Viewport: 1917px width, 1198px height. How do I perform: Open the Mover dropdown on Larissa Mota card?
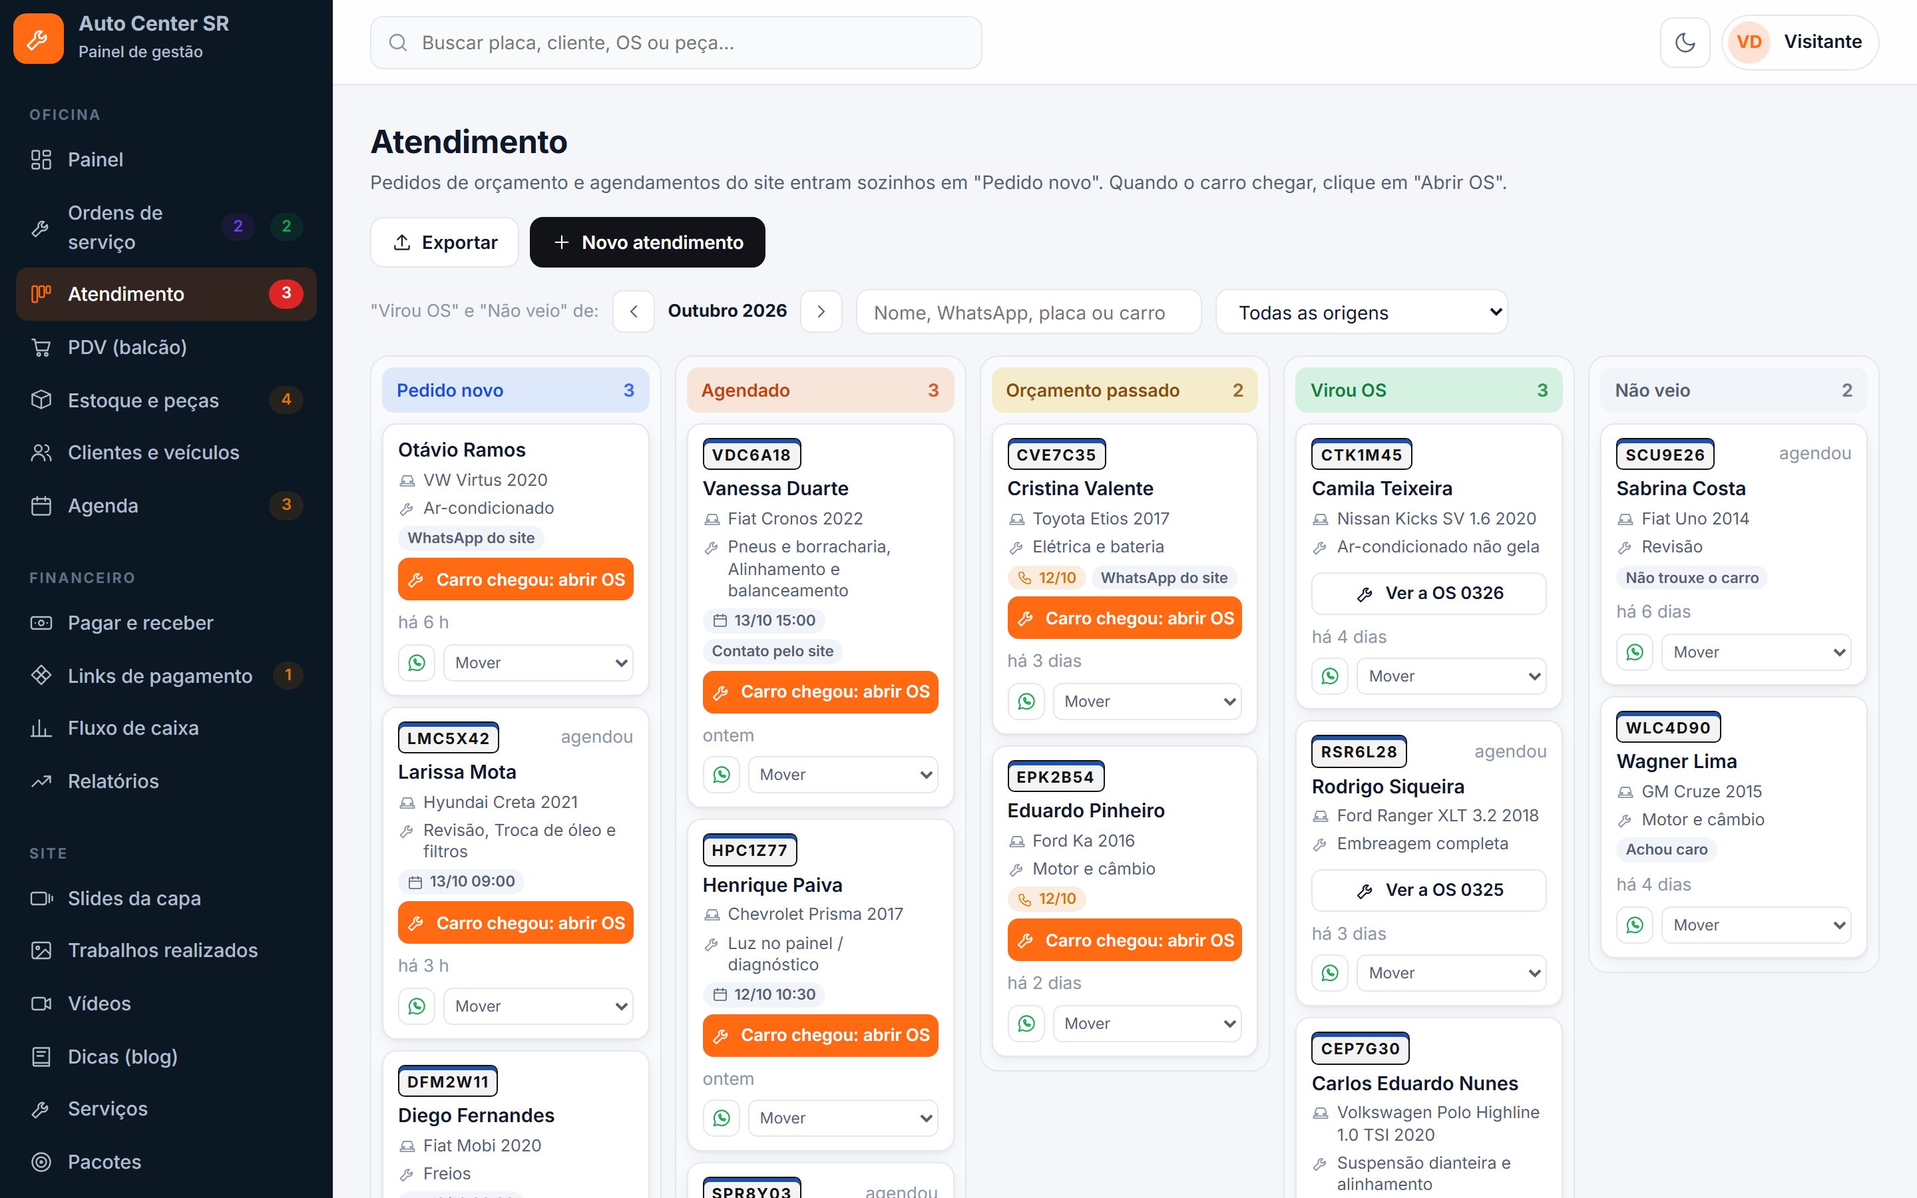point(538,1006)
